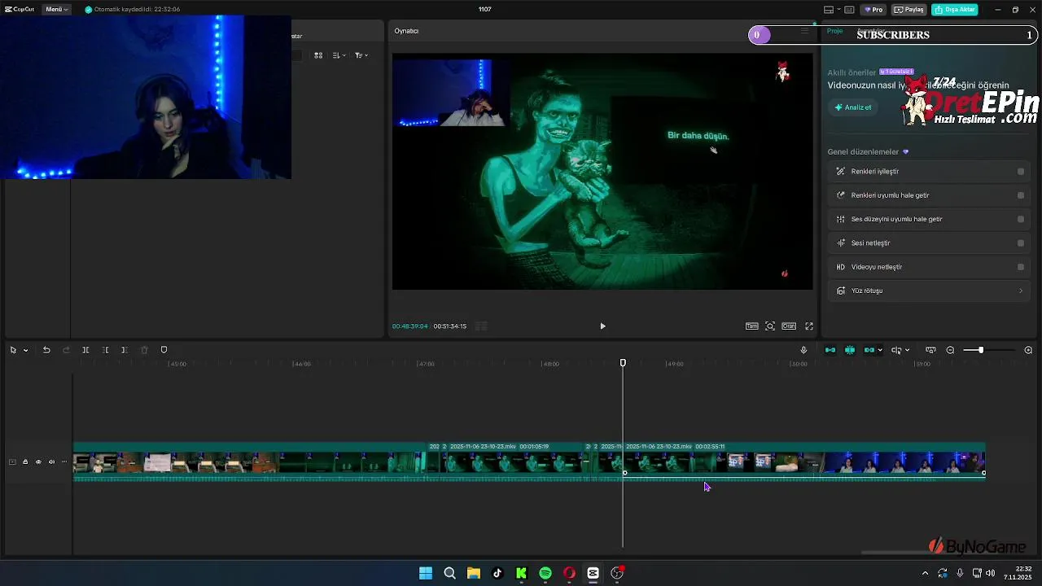The height and width of the screenshot is (586, 1042).
Task: Select the pointer tool in timeline toolbar
Action: (13, 350)
